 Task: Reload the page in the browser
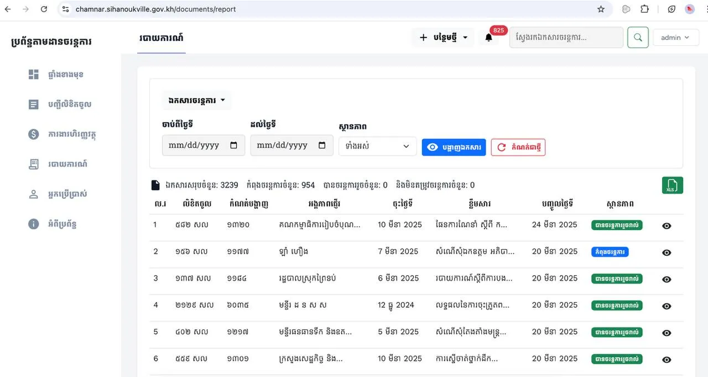pos(44,9)
